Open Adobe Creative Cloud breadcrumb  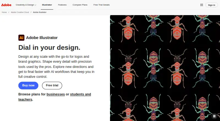[20, 12]
